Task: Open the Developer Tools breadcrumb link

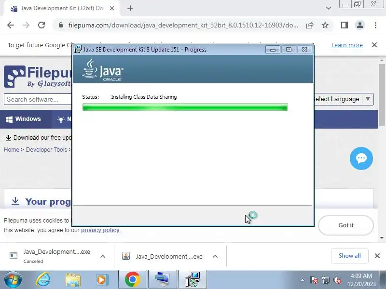Action: coord(46,150)
